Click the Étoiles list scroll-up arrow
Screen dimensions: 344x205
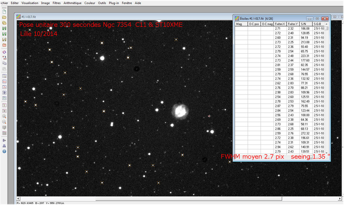point(326,24)
